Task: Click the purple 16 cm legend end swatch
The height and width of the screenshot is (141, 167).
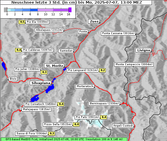Action: pyautogui.click(x=70, y=10)
